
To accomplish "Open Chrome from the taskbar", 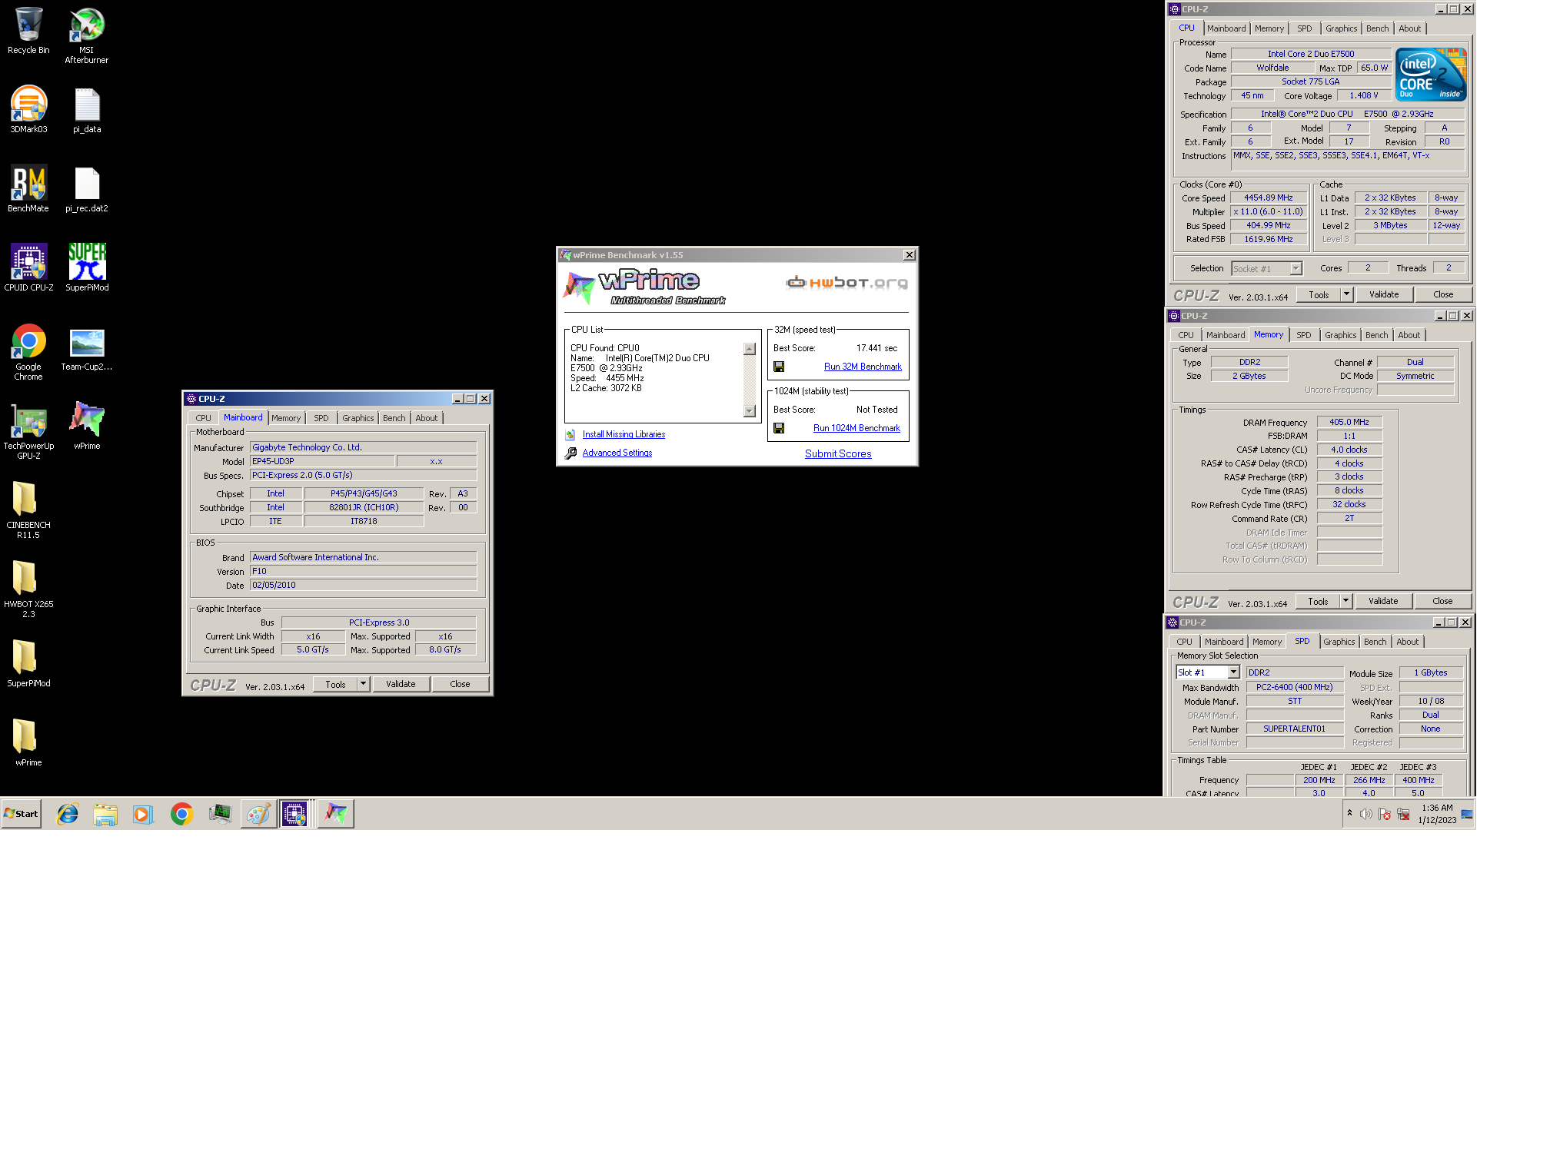I will click(x=181, y=814).
